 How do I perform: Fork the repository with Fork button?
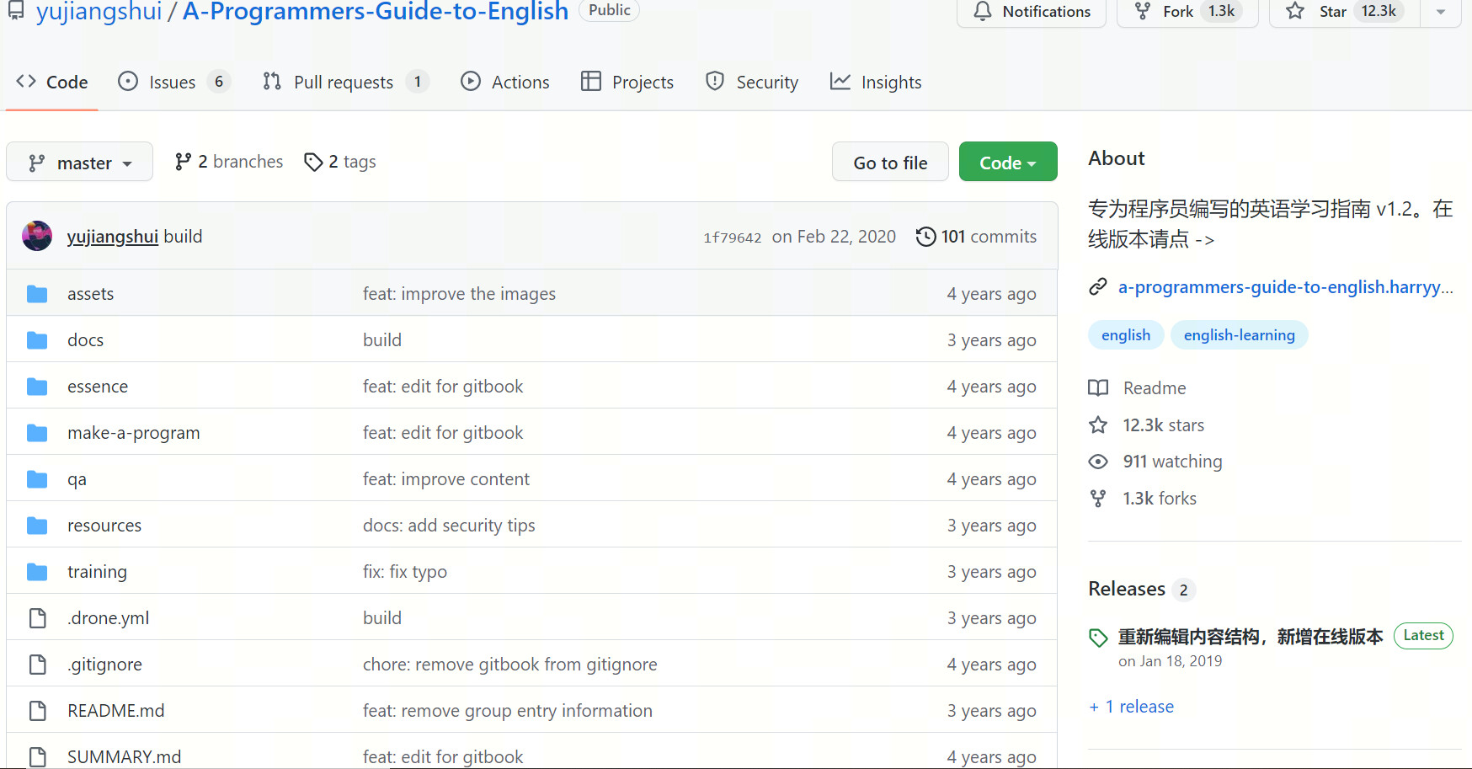[x=1187, y=12]
